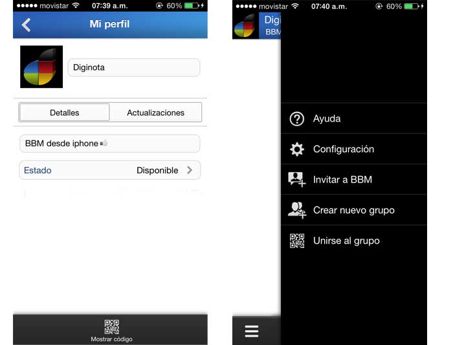This screenshot has width=453, height=345.
Task: Open the Diginota profile picture in Mi perfil
Action: (x=41, y=67)
